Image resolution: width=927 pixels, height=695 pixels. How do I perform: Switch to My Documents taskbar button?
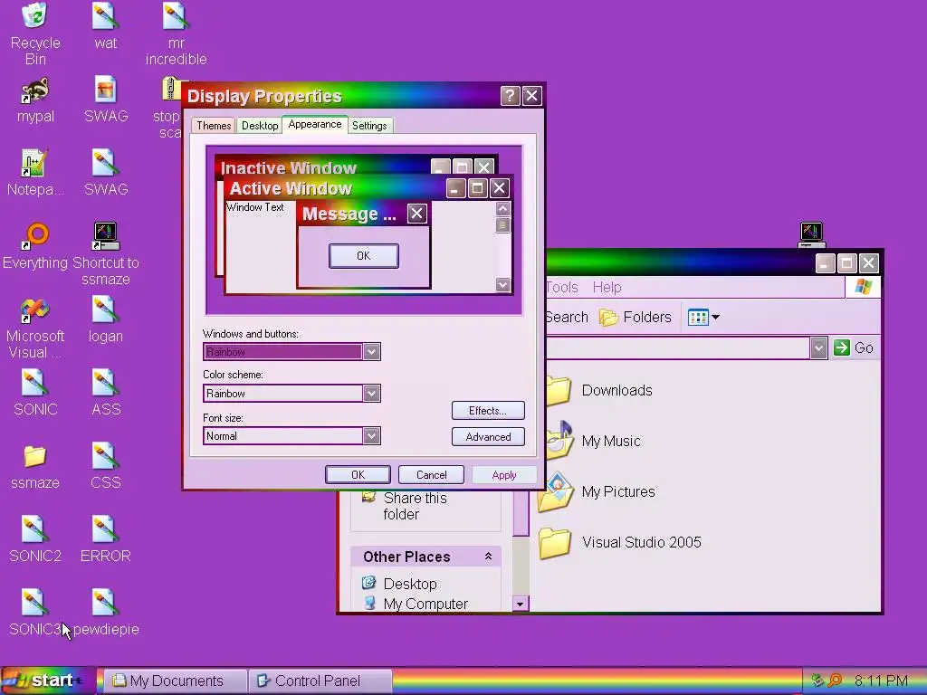pyautogui.click(x=176, y=681)
